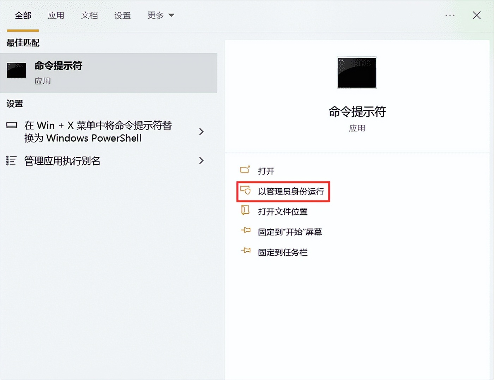Expand the 管理应用执行别名 chevron
The width and height of the screenshot is (494, 380).
pos(201,161)
